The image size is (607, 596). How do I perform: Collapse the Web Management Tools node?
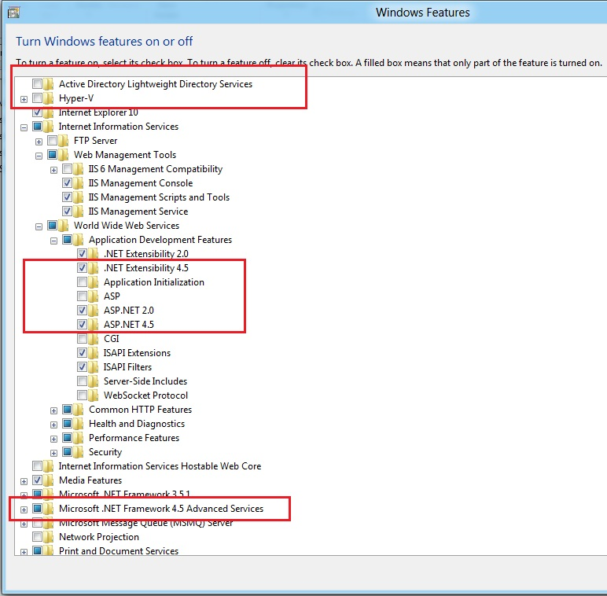pyautogui.click(x=39, y=156)
